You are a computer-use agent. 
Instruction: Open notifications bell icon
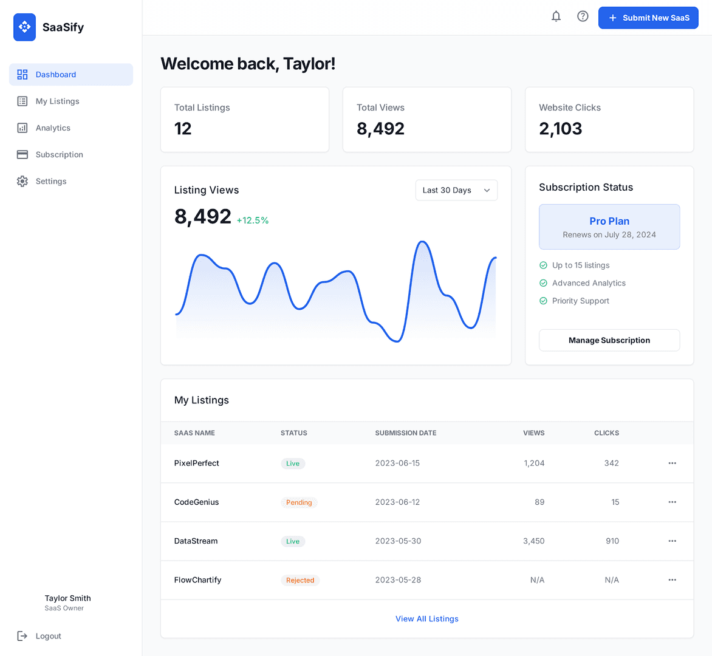556,17
